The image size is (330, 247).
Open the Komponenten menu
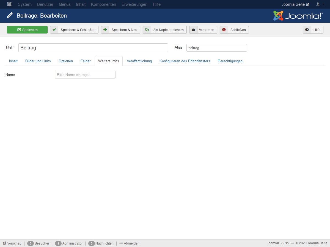coord(103,4)
